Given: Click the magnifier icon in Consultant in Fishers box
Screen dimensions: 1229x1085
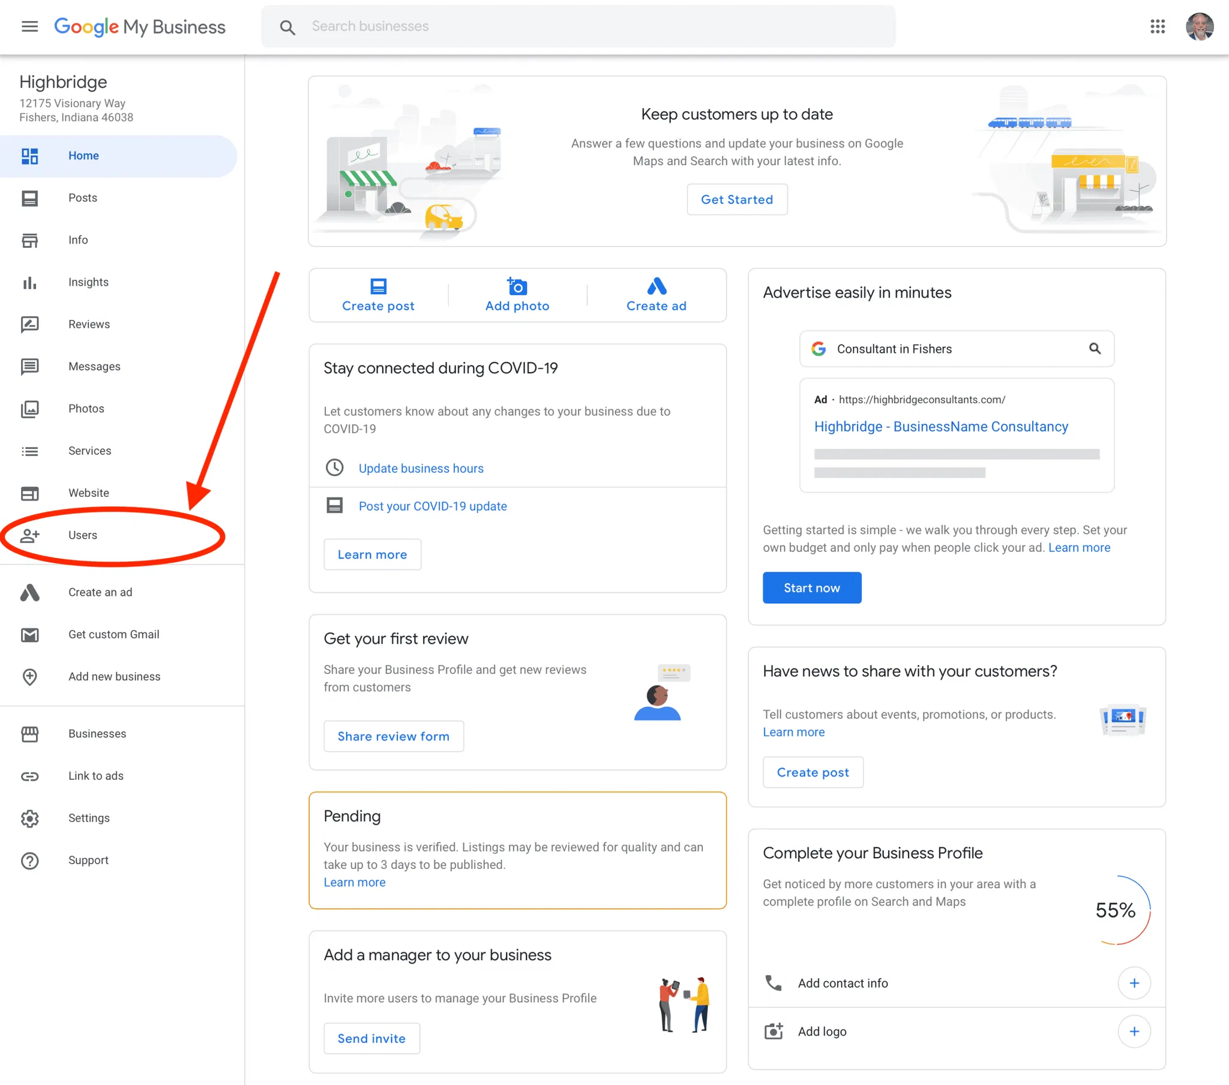Looking at the screenshot, I should (x=1095, y=348).
